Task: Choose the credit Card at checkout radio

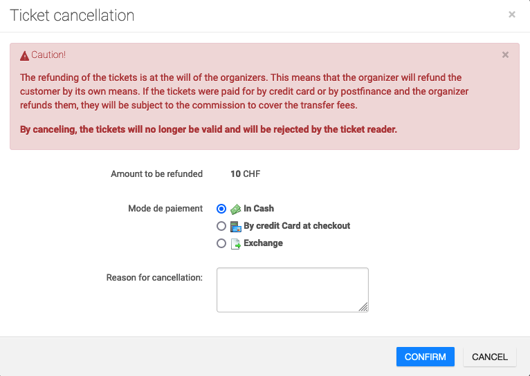Action: point(221,226)
